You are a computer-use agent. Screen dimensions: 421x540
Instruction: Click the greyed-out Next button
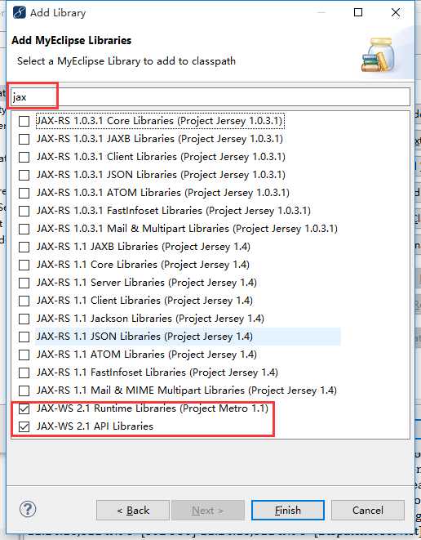[x=208, y=510]
